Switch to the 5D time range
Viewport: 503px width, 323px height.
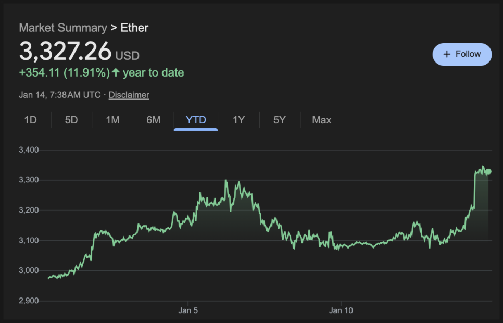coord(71,120)
